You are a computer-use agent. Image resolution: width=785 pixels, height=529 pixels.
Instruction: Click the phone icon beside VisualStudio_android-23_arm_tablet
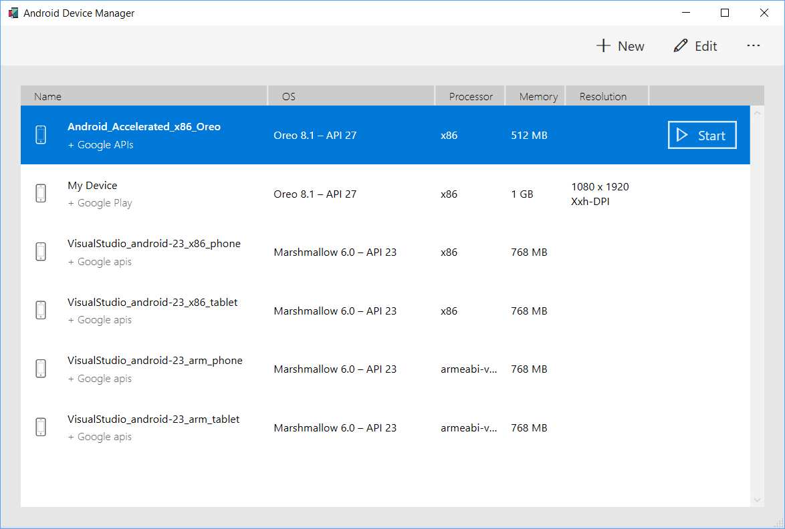point(41,427)
